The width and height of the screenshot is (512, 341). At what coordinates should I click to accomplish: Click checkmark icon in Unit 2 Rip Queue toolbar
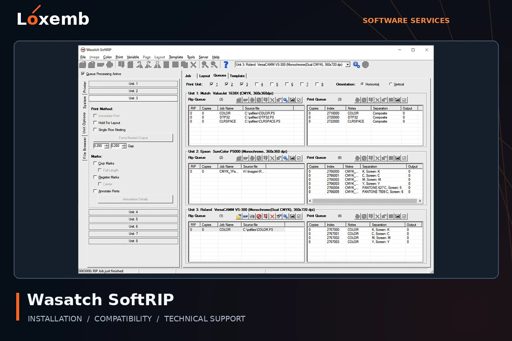pos(299,158)
